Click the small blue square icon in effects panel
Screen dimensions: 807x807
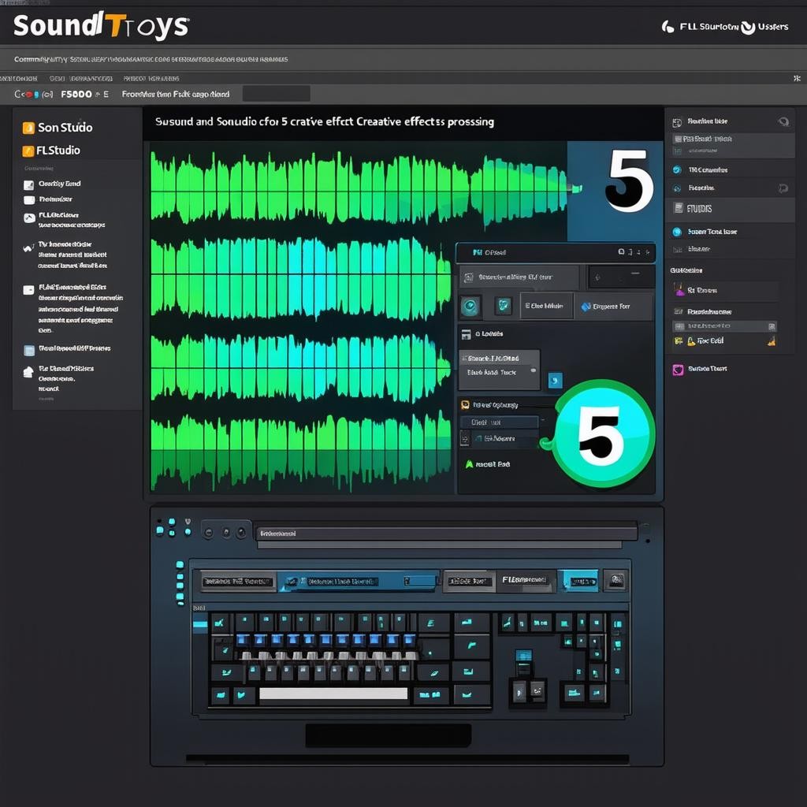(x=555, y=380)
